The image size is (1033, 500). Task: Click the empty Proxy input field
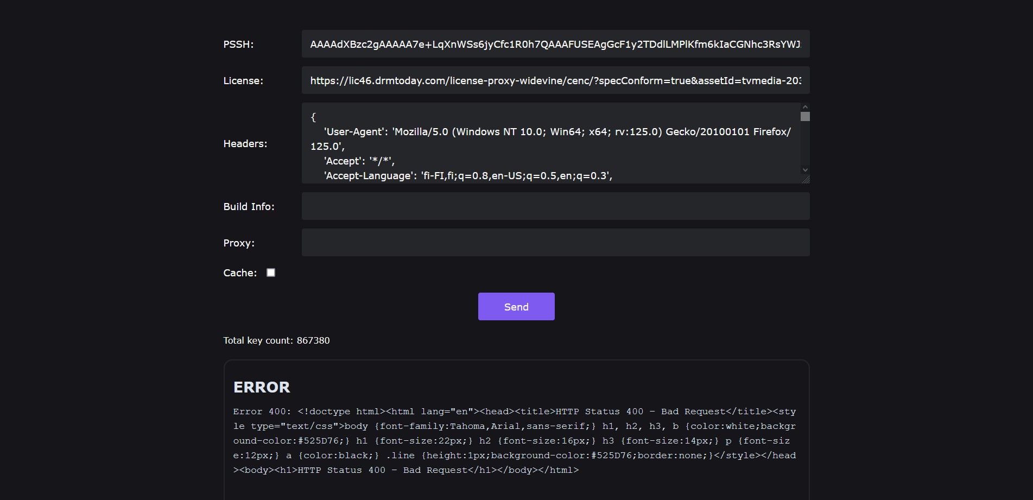tap(555, 243)
